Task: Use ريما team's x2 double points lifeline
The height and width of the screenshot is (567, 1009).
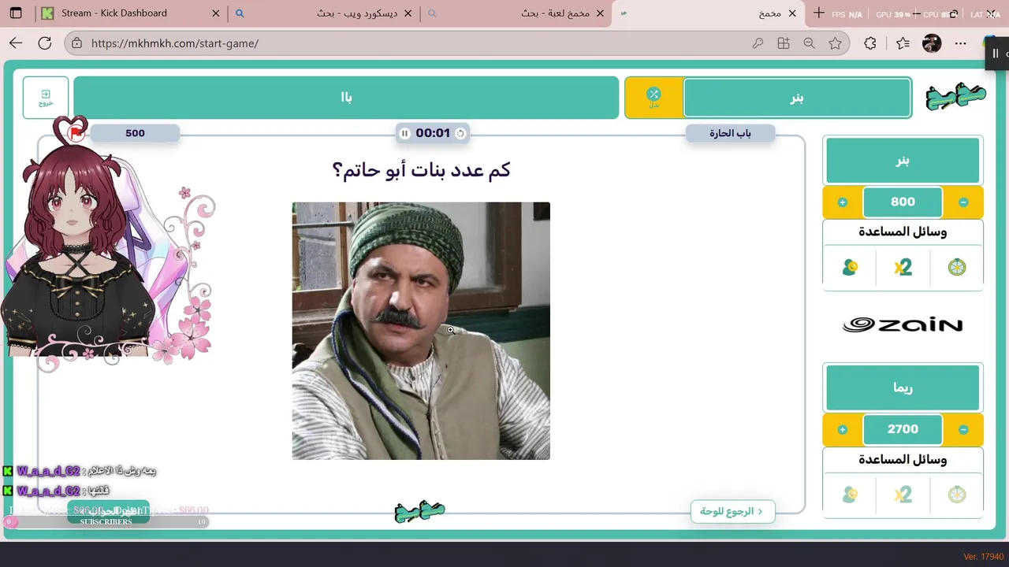Action: pos(903,495)
